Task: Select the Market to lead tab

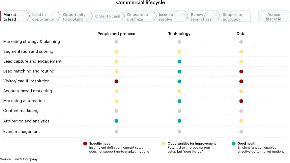Action: coord(13,17)
